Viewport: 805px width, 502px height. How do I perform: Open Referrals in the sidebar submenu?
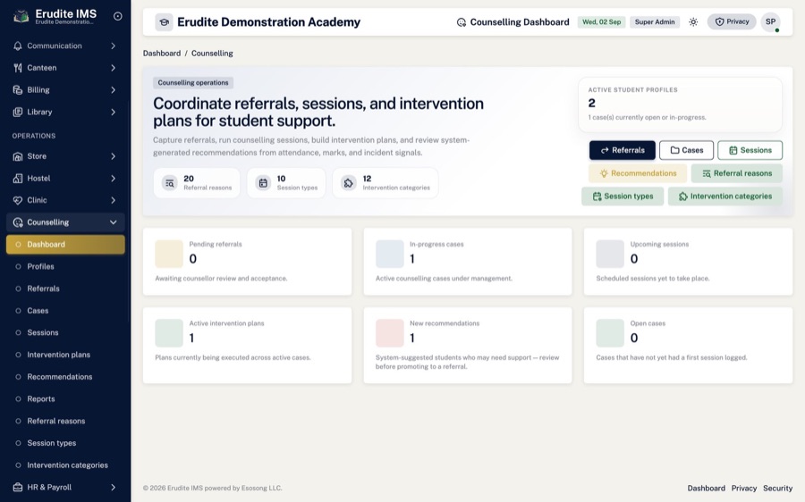pos(65,289)
